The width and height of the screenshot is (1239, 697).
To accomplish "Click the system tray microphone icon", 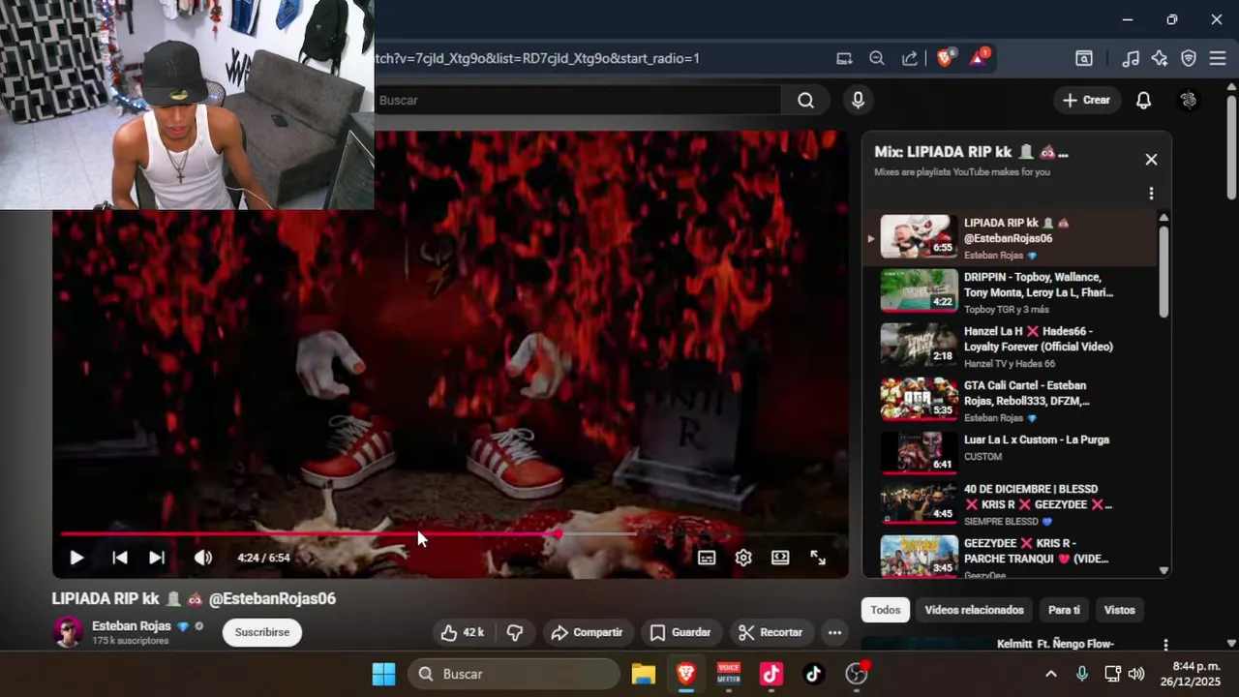I will 1082,674.
